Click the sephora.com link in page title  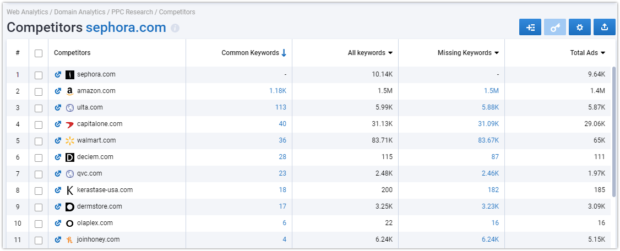126,28
